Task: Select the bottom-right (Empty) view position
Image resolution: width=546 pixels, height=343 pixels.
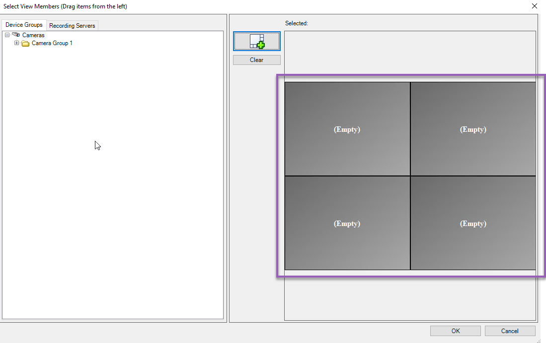Action: (x=473, y=224)
